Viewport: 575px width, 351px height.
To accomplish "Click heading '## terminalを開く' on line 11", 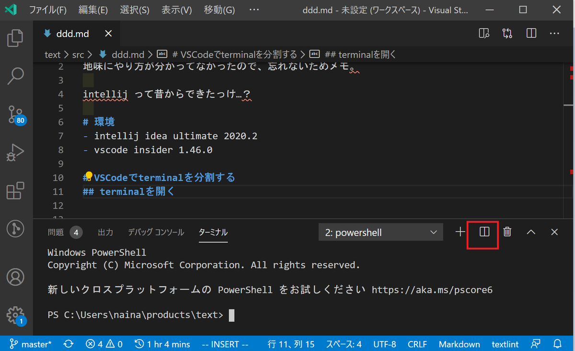I will point(129,191).
